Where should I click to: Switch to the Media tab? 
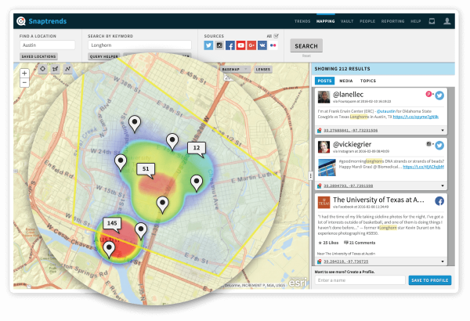[346, 81]
